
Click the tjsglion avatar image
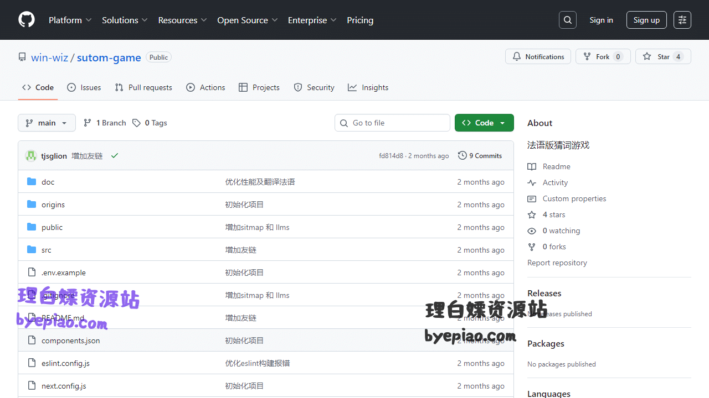tap(31, 156)
